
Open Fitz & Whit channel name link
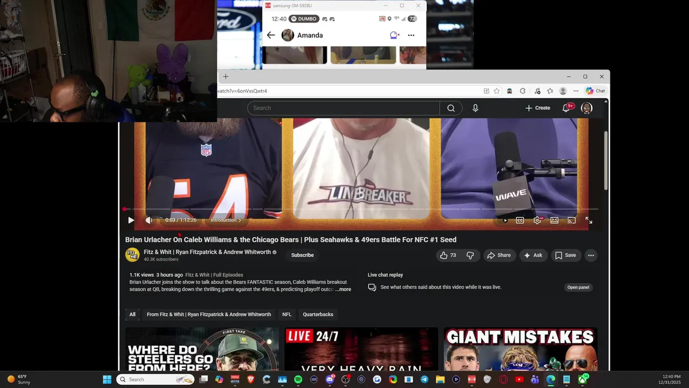coord(207,252)
